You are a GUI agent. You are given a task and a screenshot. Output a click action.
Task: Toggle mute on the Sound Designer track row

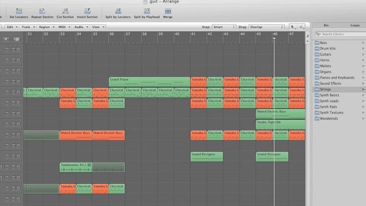tap(13, 156)
